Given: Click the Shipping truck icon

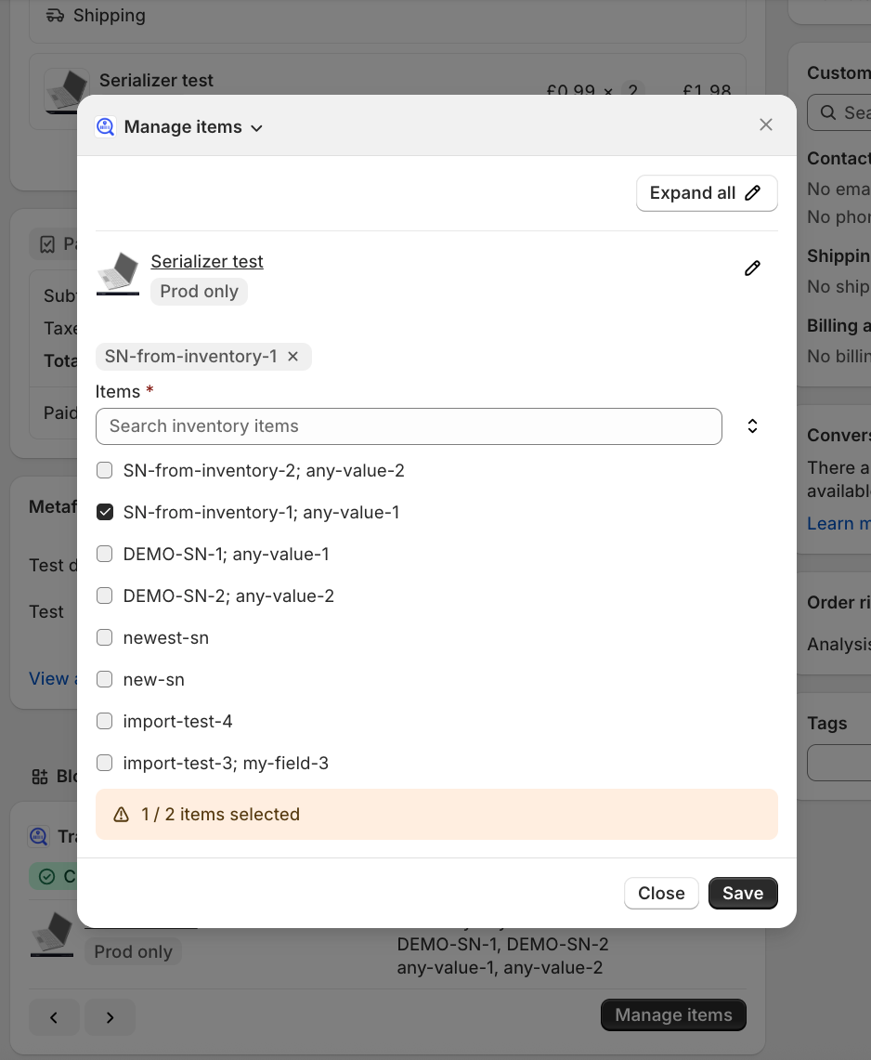Looking at the screenshot, I should pyautogui.click(x=56, y=16).
